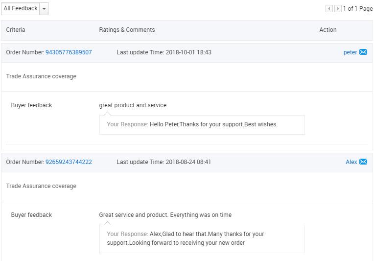The height and width of the screenshot is (261, 374).
Task: Click the 2018-10-01 18:43 update time
Action: [188, 52]
